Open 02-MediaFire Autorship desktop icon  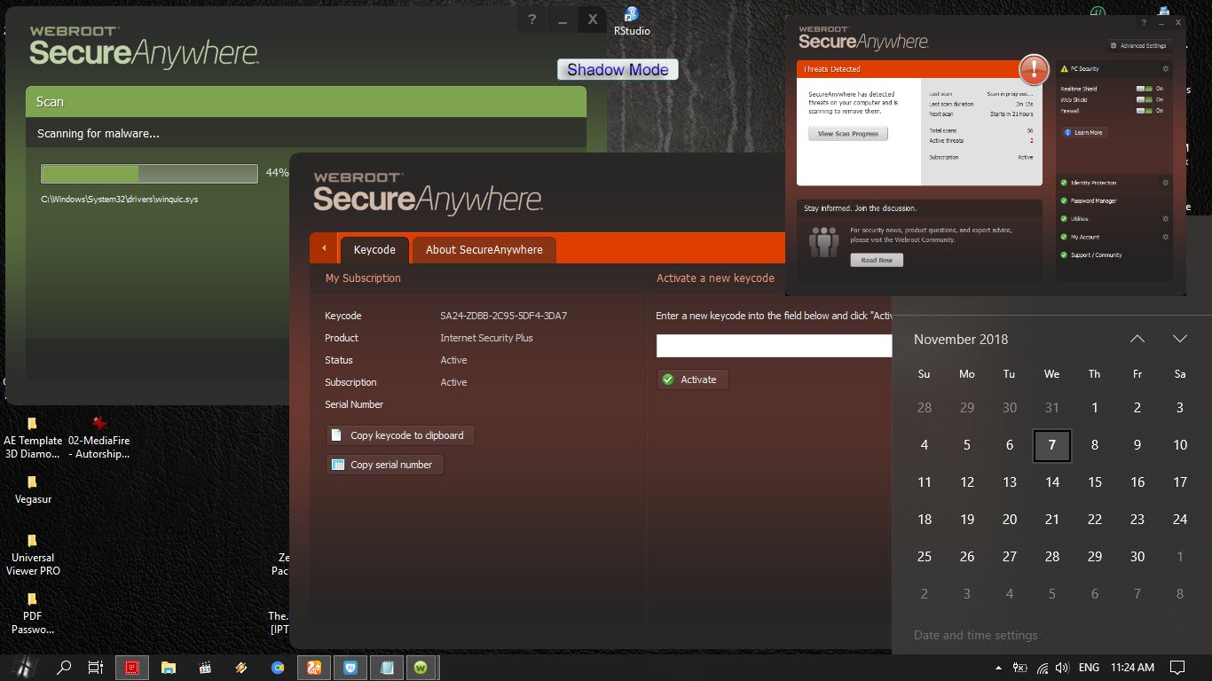(99, 439)
